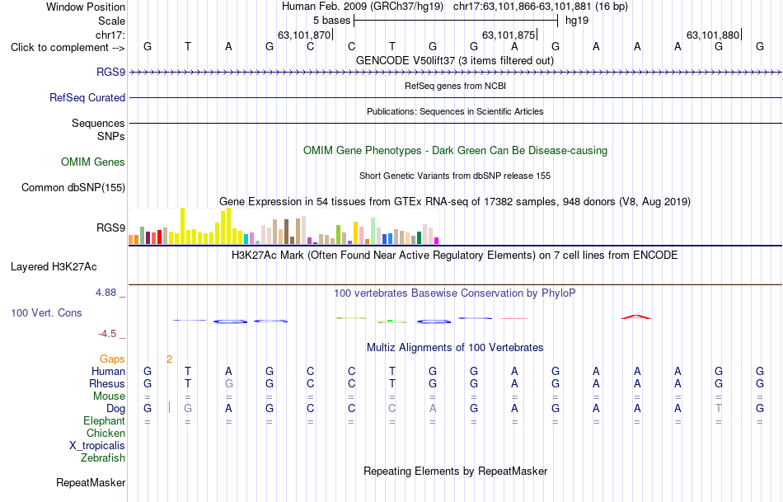783x502 pixels.
Task: Click the red PhyloP conservation peak
Action: [635, 317]
